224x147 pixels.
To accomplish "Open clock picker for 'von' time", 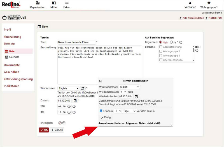I will pos(69,106).
